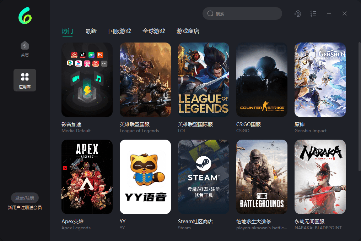Open customer service headset icon
Viewport: 361px width, 241px height.
coord(298,13)
